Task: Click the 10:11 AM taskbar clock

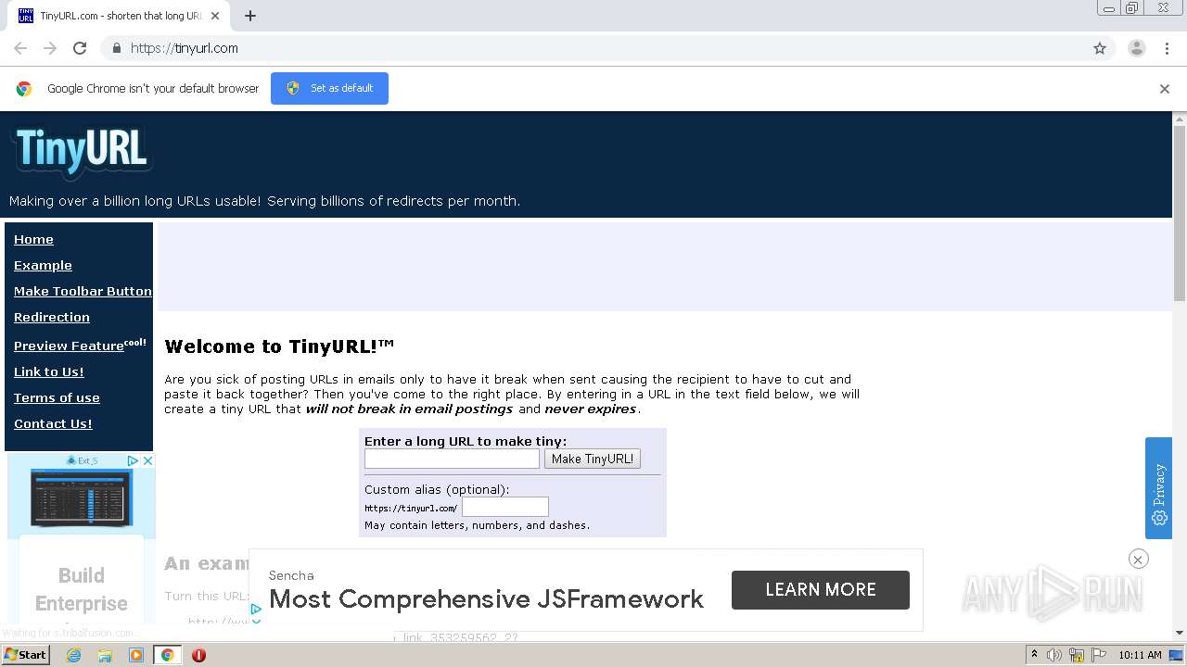Action: coord(1140,655)
